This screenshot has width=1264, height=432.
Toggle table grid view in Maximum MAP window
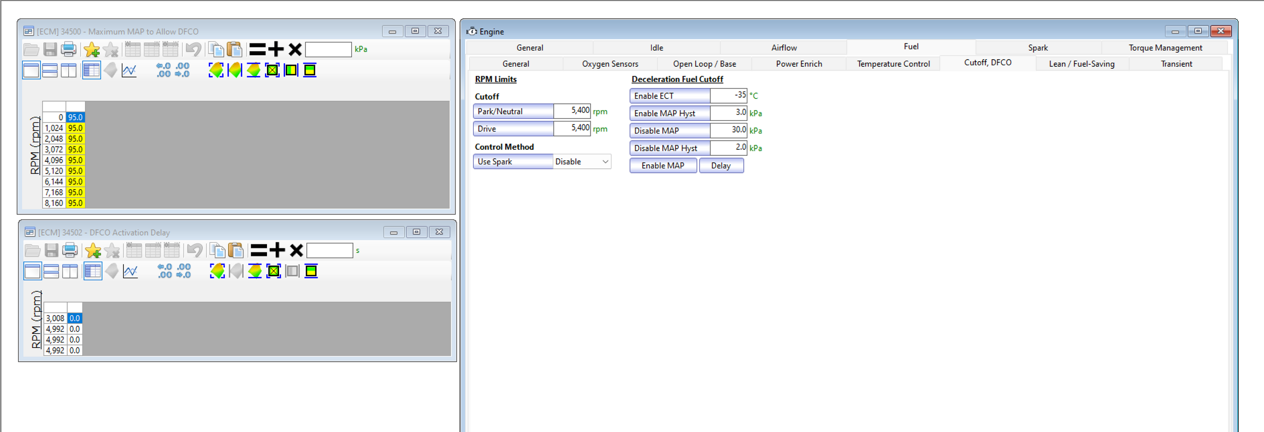pos(92,70)
